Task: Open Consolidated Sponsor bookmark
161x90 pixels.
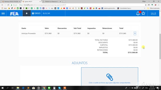Action: 124,8
